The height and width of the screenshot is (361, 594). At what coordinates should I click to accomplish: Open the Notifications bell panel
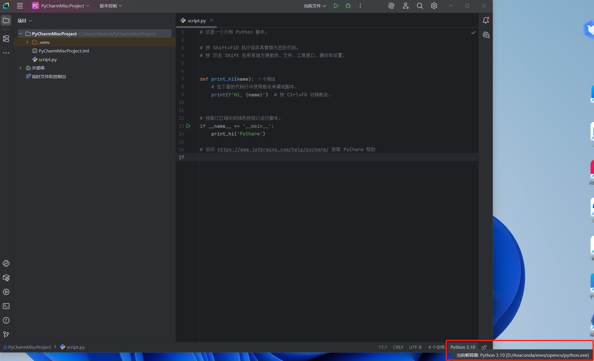click(x=486, y=20)
